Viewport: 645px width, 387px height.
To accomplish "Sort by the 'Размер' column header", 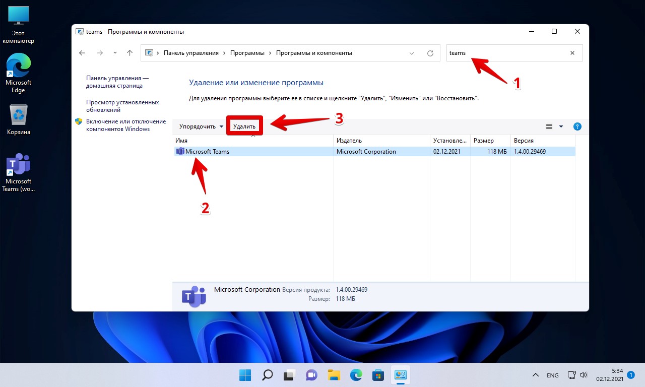I will [490, 141].
